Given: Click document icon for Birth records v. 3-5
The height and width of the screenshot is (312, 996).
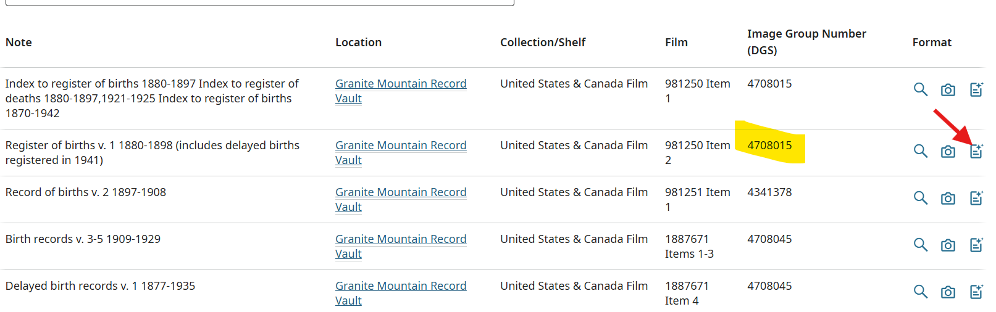Looking at the screenshot, I should click(976, 245).
